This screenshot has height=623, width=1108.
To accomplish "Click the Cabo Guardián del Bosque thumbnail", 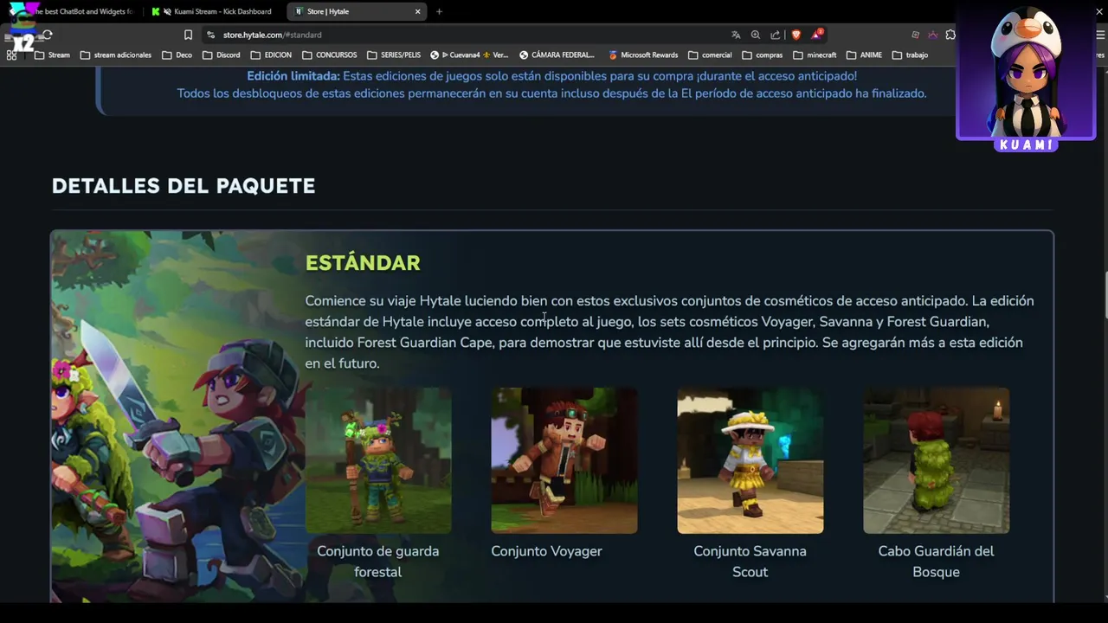I will click(x=937, y=460).
